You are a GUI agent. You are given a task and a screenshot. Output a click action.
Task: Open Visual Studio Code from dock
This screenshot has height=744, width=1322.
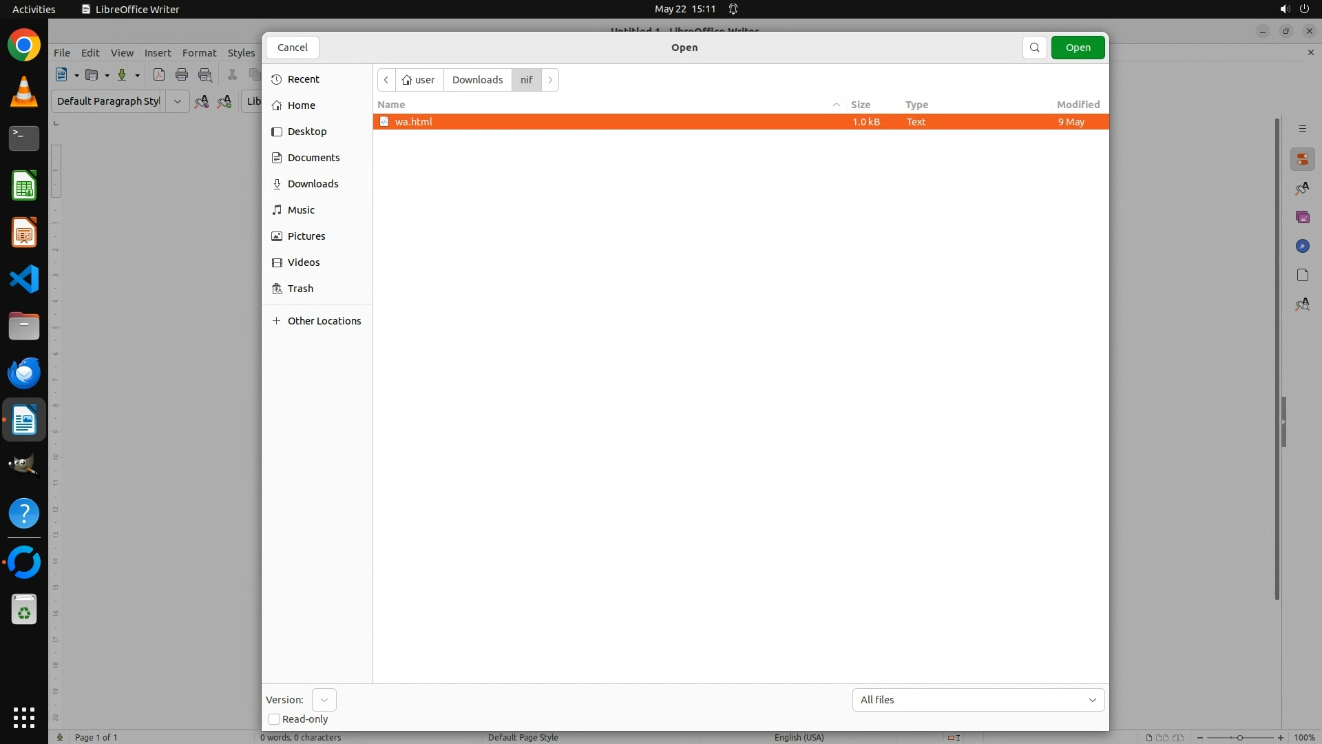tap(24, 280)
